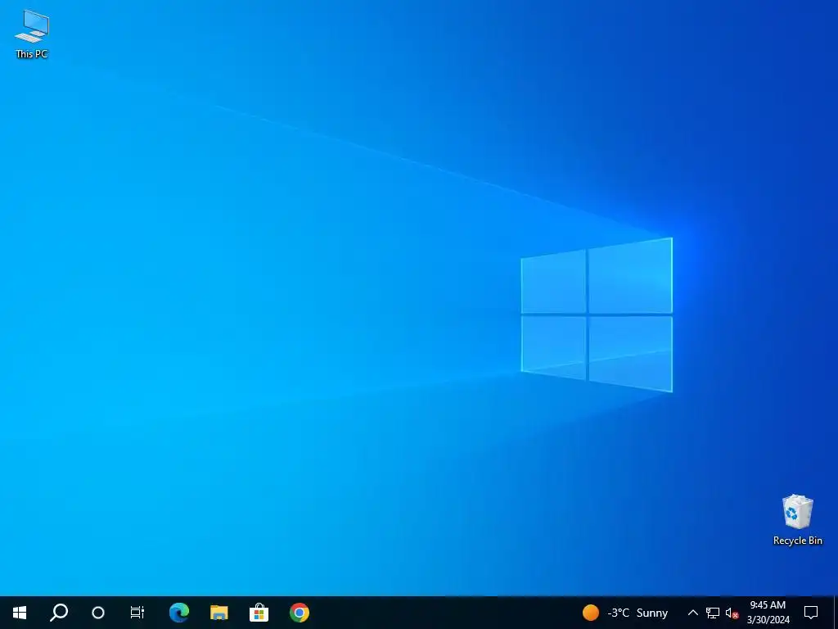Launch Microsoft Edge from taskbar
This screenshot has width=838, height=629.
pos(179,613)
